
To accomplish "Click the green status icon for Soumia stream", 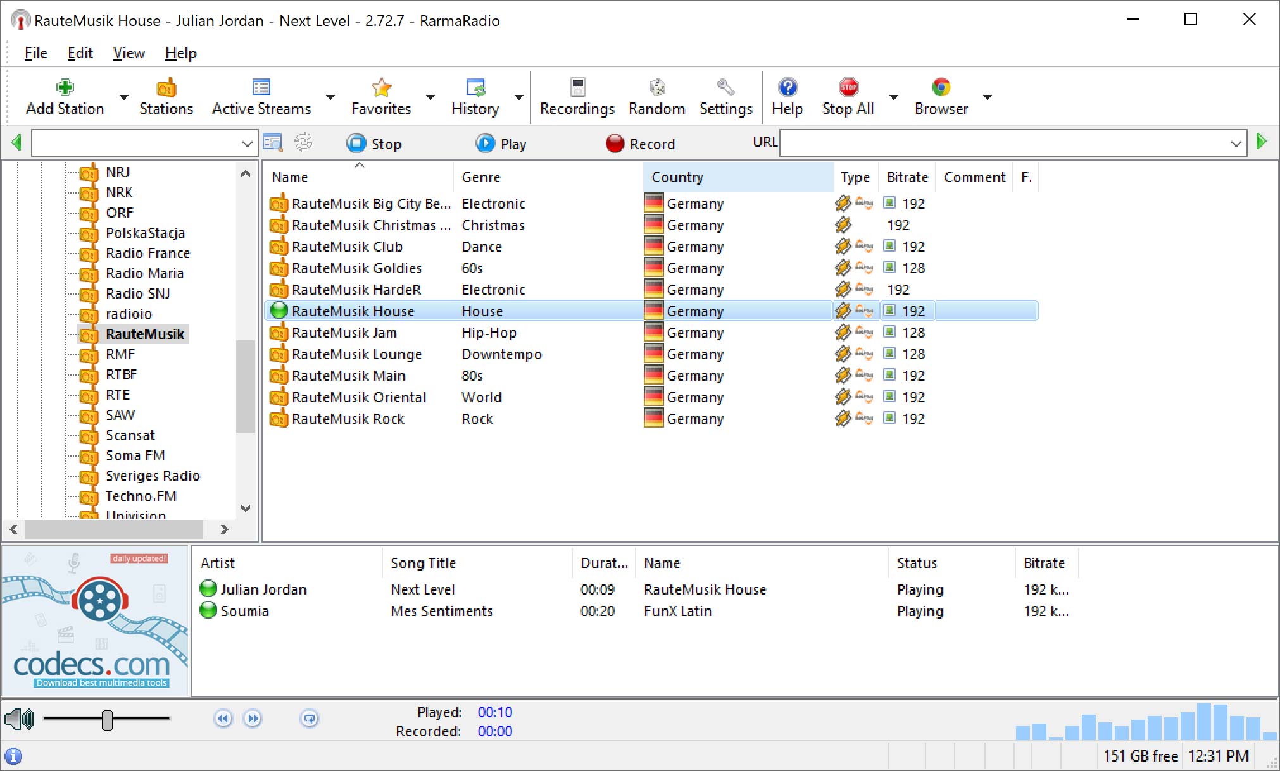I will coord(208,610).
